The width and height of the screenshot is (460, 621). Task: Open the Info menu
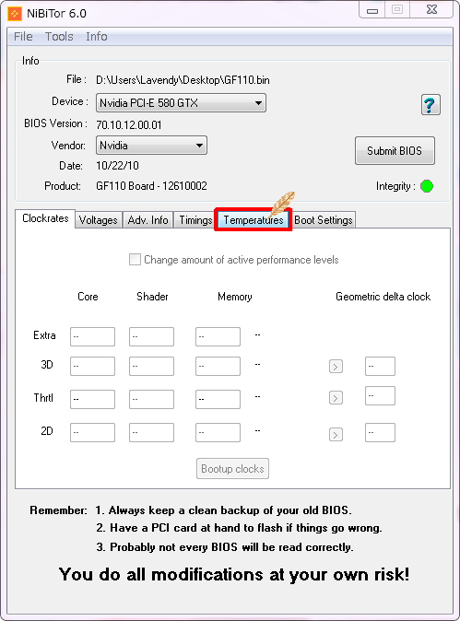tap(96, 37)
